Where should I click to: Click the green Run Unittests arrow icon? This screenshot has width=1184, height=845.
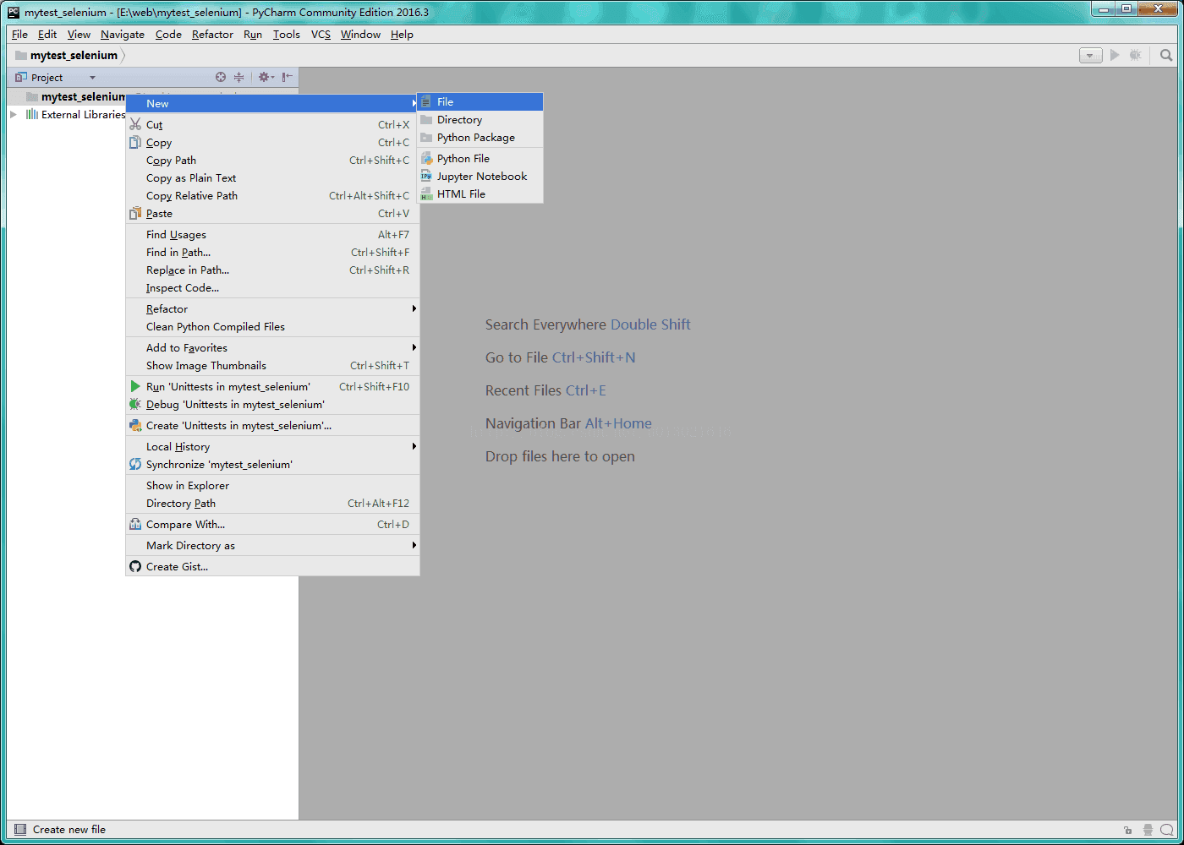click(135, 386)
